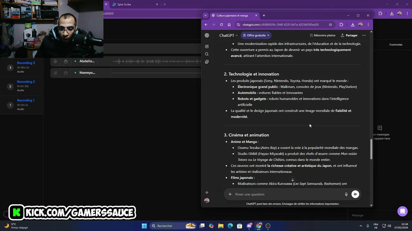
Task: Open a new tab in the background browser
Action: (x=164, y=4)
